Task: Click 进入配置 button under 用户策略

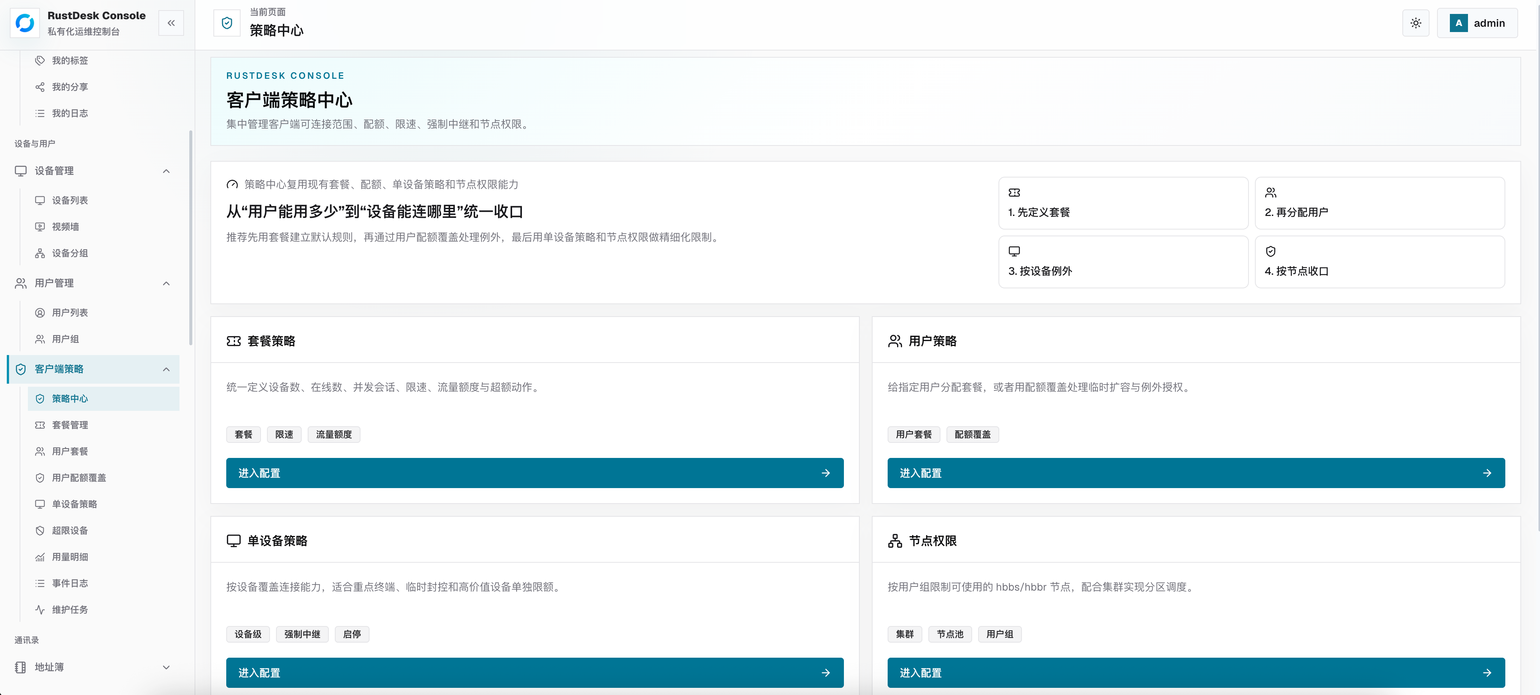Action: tap(1196, 473)
